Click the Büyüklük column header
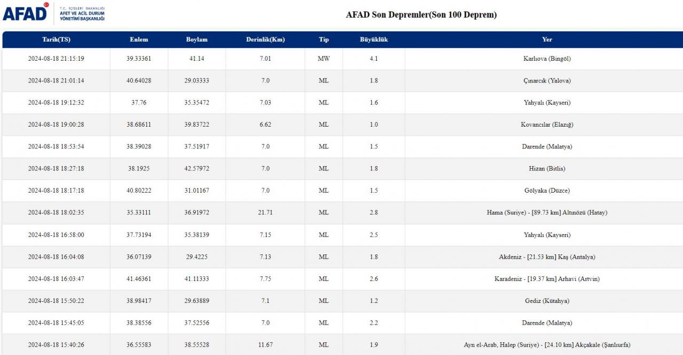Screen dimensions: 683x355 (x=374, y=40)
